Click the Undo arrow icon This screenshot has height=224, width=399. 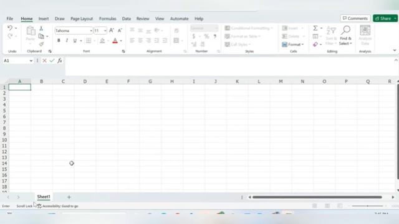pyautogui.click(x=10, y=28)
